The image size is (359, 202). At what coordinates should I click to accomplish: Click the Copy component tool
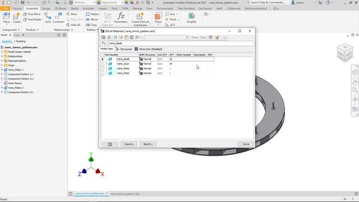[x=91, y=25]
